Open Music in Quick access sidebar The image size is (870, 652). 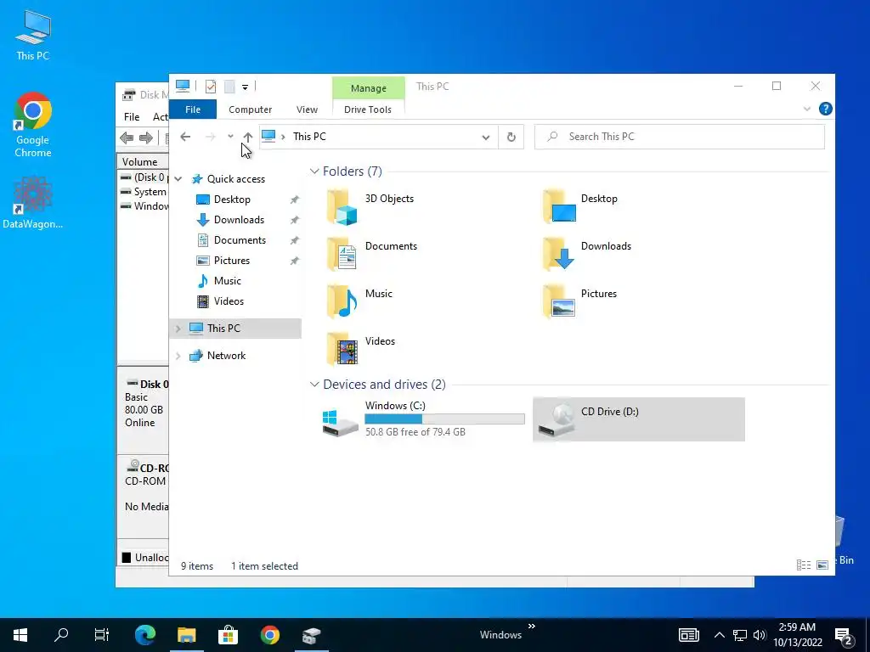[x=228, y=281]
